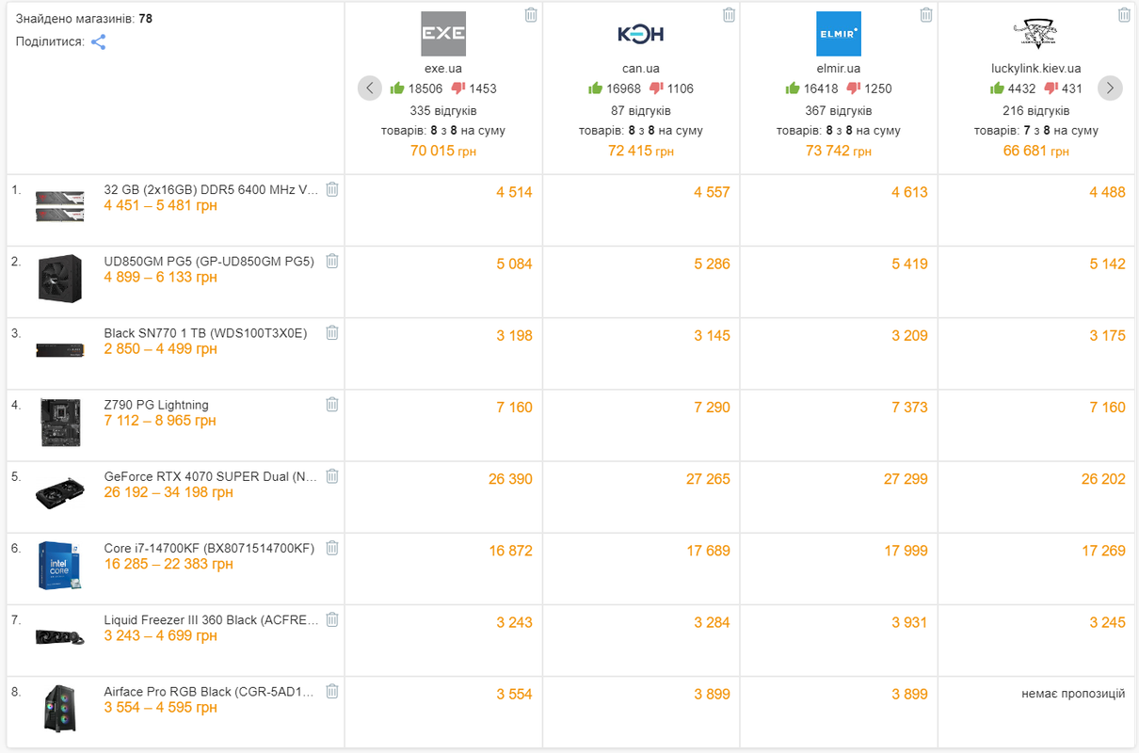Open exe.ua price 16 872 for Core i7
1139x753 pixels.
(x=510, y=551)
